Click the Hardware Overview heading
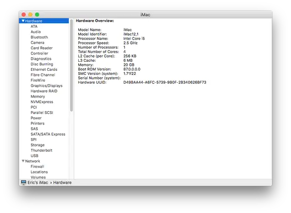Viewport: 291px width, 213px height. (x=95, y=20)
